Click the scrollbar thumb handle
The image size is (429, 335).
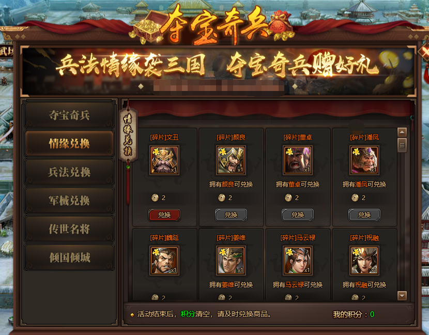point(402,145)
